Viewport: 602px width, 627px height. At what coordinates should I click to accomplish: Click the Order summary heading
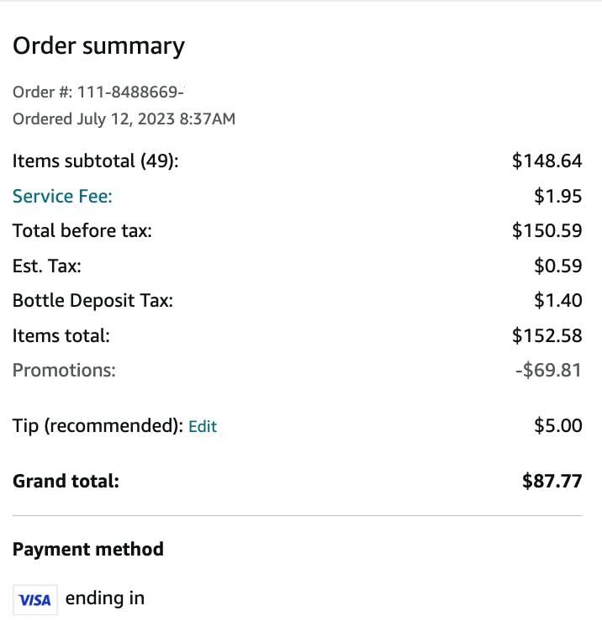tap(98, 46)
